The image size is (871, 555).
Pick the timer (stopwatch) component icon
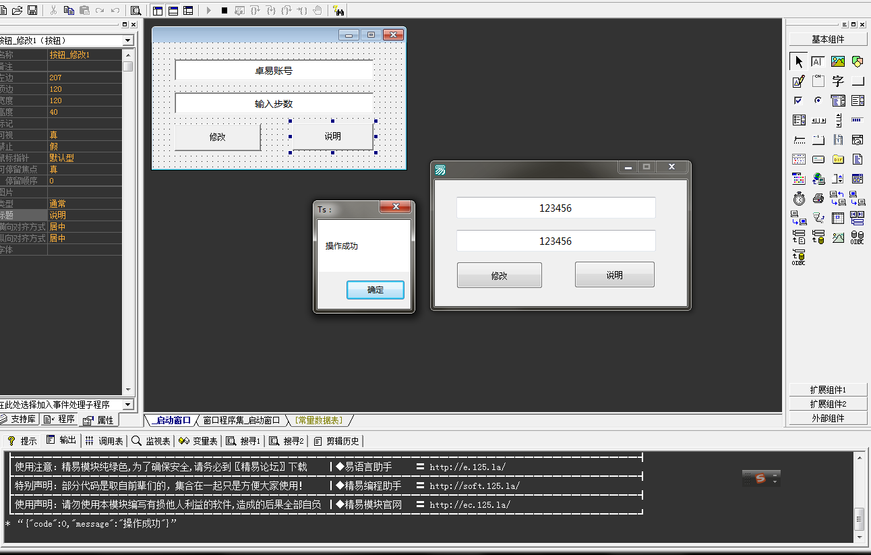coord(799,198)
